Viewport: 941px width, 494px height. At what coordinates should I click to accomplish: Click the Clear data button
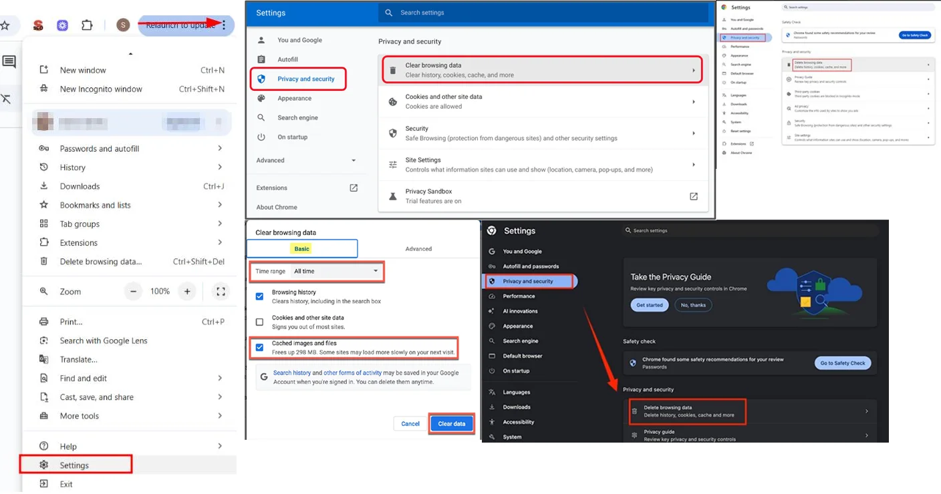tap(452, 424)
